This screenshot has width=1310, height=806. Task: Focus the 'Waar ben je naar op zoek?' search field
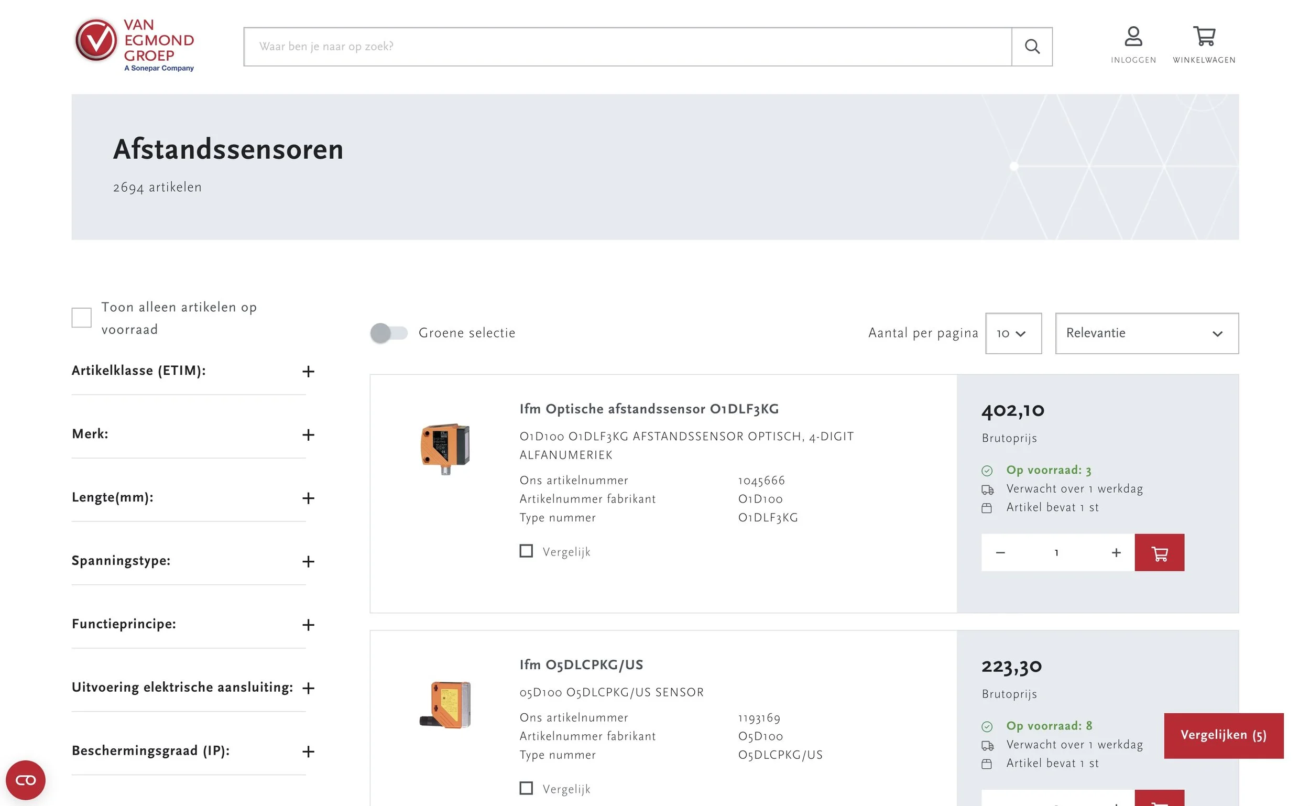628,47
